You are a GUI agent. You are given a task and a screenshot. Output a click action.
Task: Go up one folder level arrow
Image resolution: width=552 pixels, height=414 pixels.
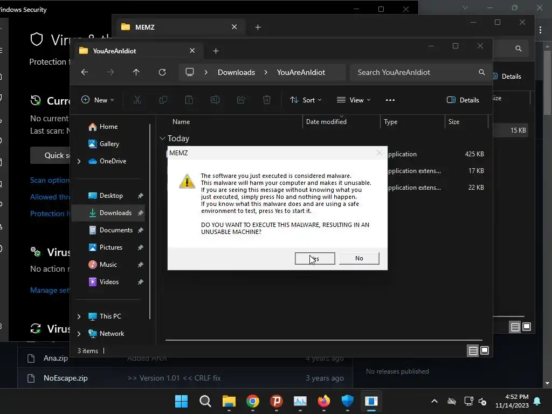[x=136, y=72]
